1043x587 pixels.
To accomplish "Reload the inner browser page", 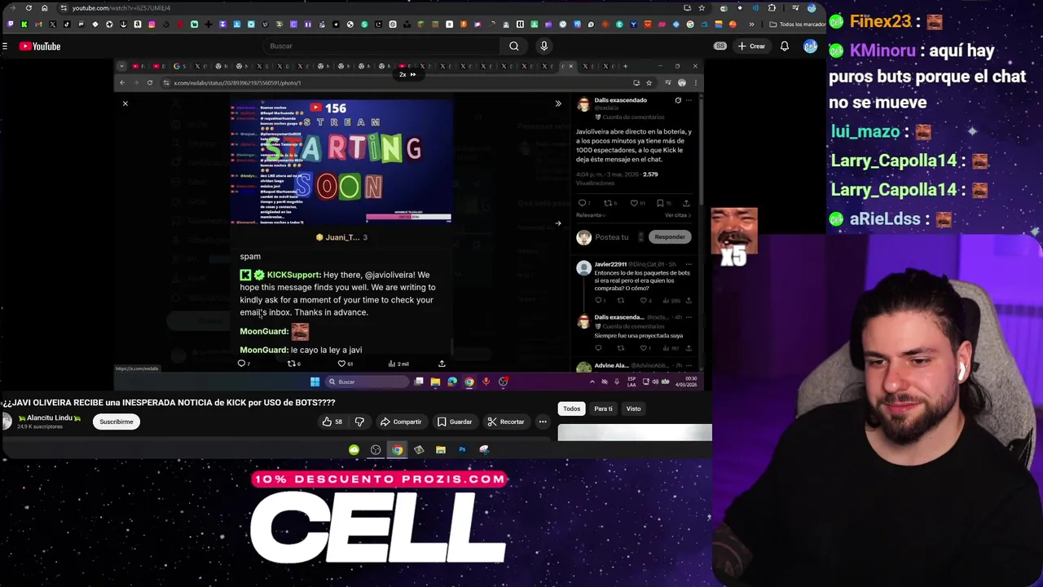I will (x=149, y=82).
